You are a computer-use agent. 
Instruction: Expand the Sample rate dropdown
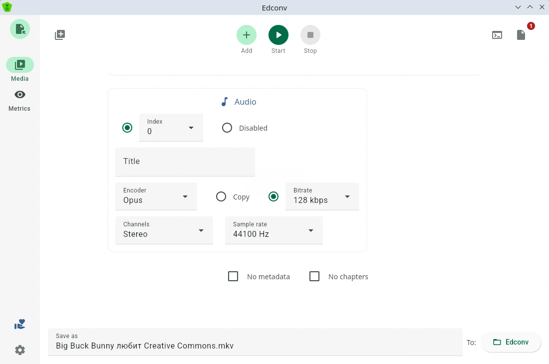[x=274, y=230]
